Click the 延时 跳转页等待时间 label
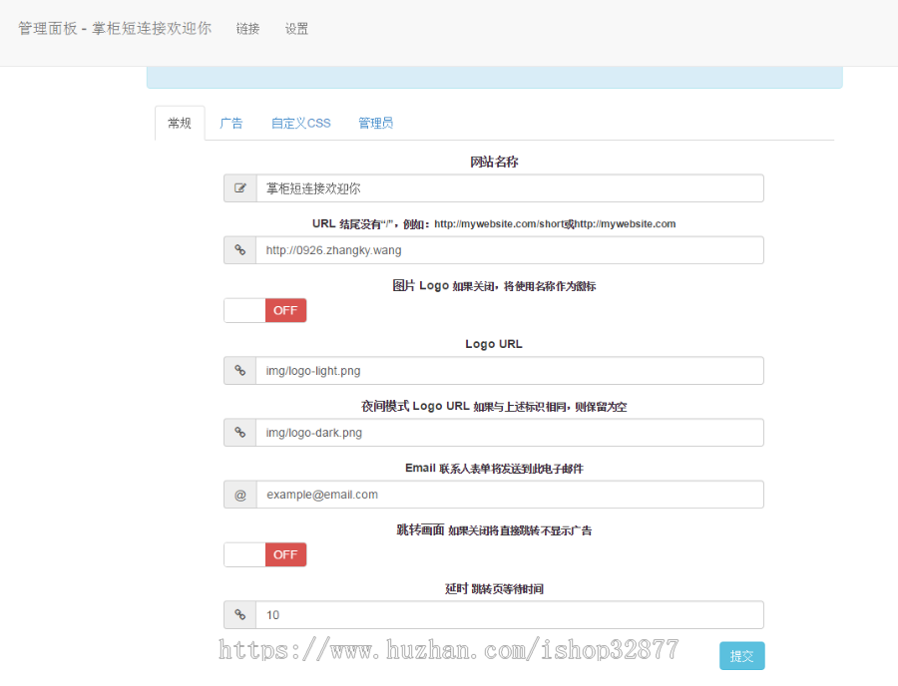 click(x=494, y=588)
